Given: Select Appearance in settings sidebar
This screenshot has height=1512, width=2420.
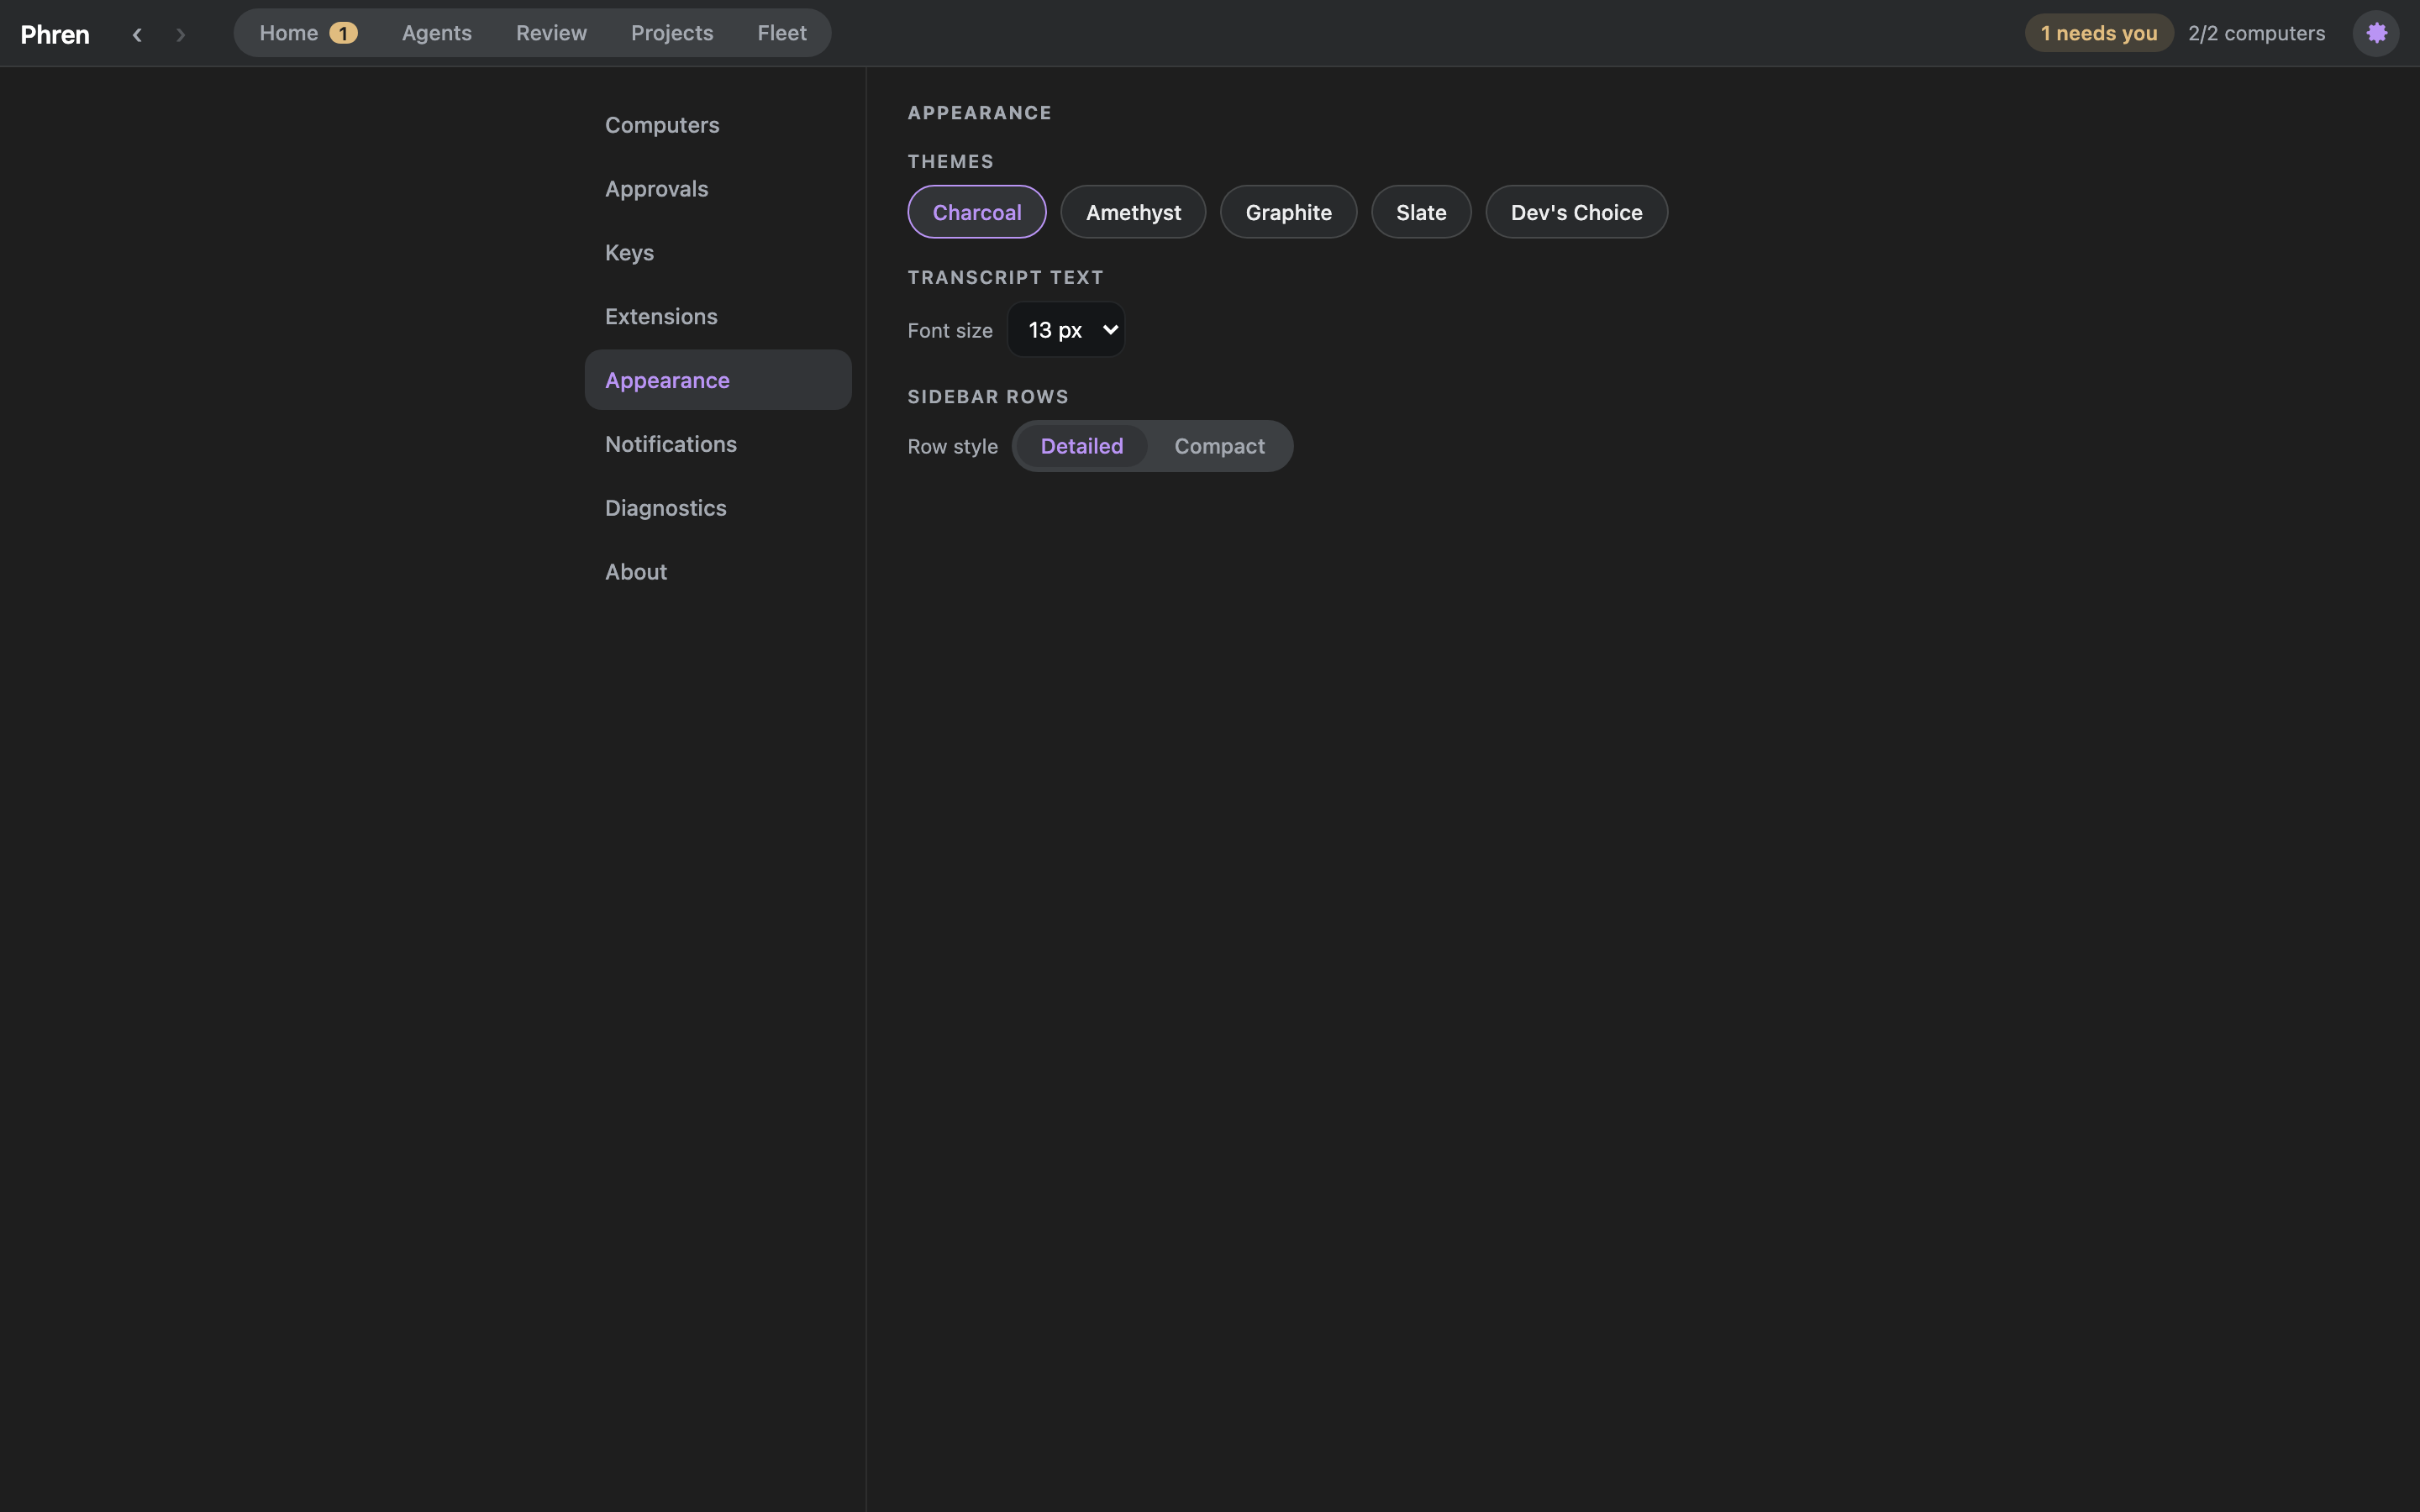Looking at the screenshot, I should coord(718,380).
